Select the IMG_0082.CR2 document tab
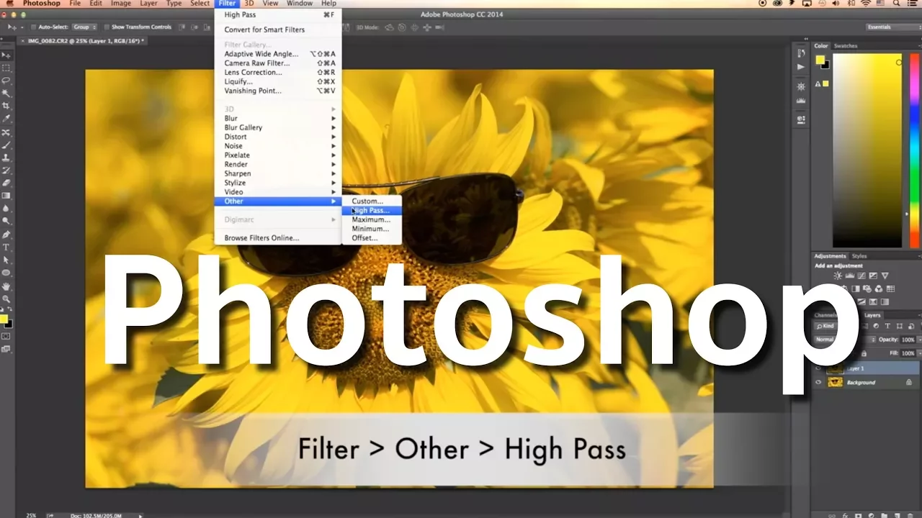Viewport: 922px width, 518px height. 83,41
